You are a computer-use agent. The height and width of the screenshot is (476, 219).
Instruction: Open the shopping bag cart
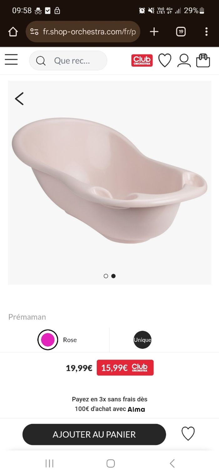click(x=203, y=60)
